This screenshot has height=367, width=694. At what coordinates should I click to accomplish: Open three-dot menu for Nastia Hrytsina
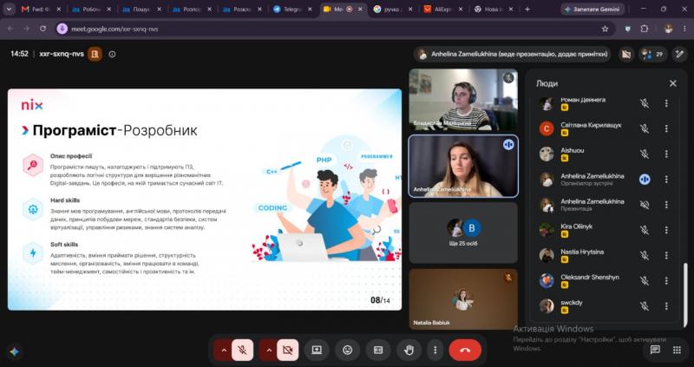[x=666, y=255]
